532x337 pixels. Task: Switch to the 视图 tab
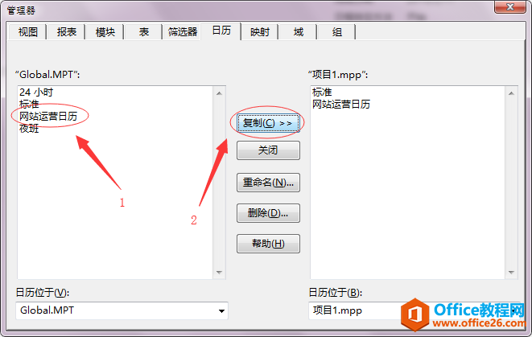tap(27, 32)
